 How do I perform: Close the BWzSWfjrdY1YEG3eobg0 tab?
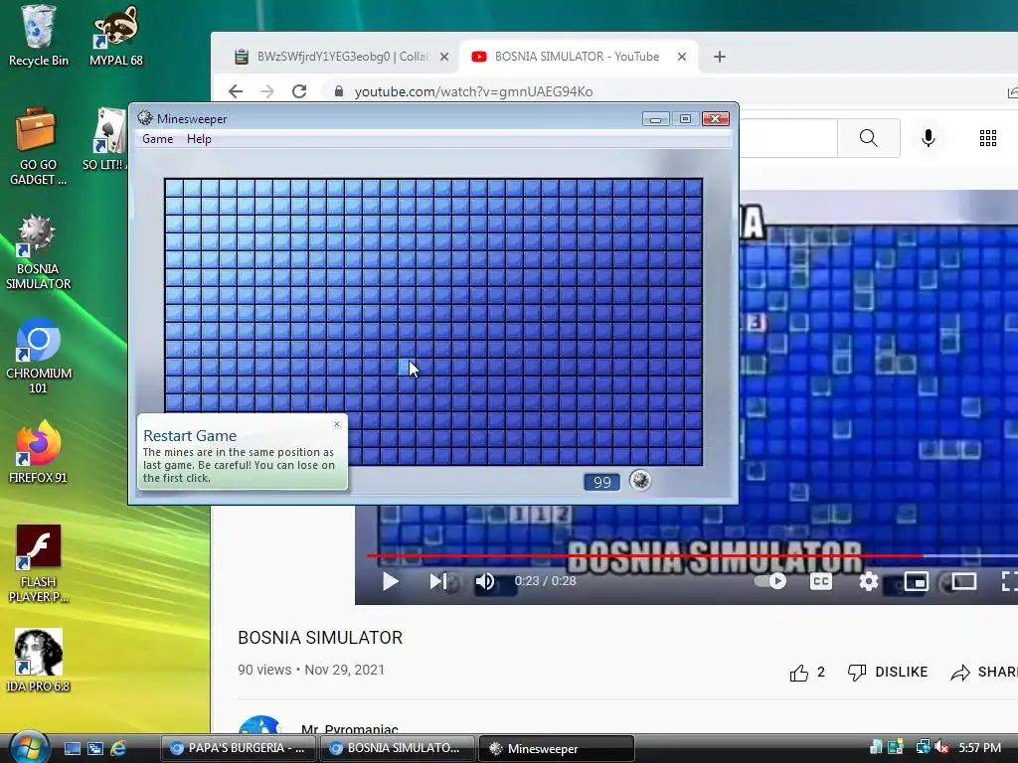[444, 57]
